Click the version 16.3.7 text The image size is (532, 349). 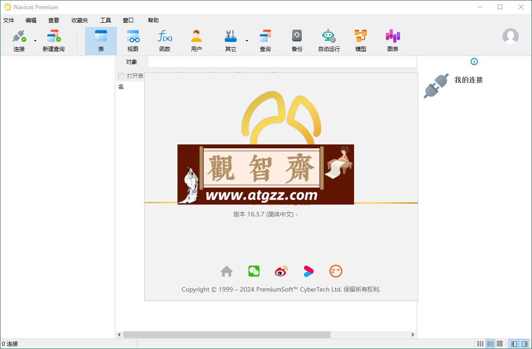click(x=265, y=215)
